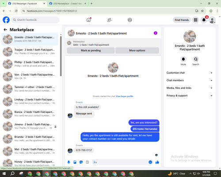Choose a GIF icon
Viewport: 221px width, 177px height.
(88, 162)
